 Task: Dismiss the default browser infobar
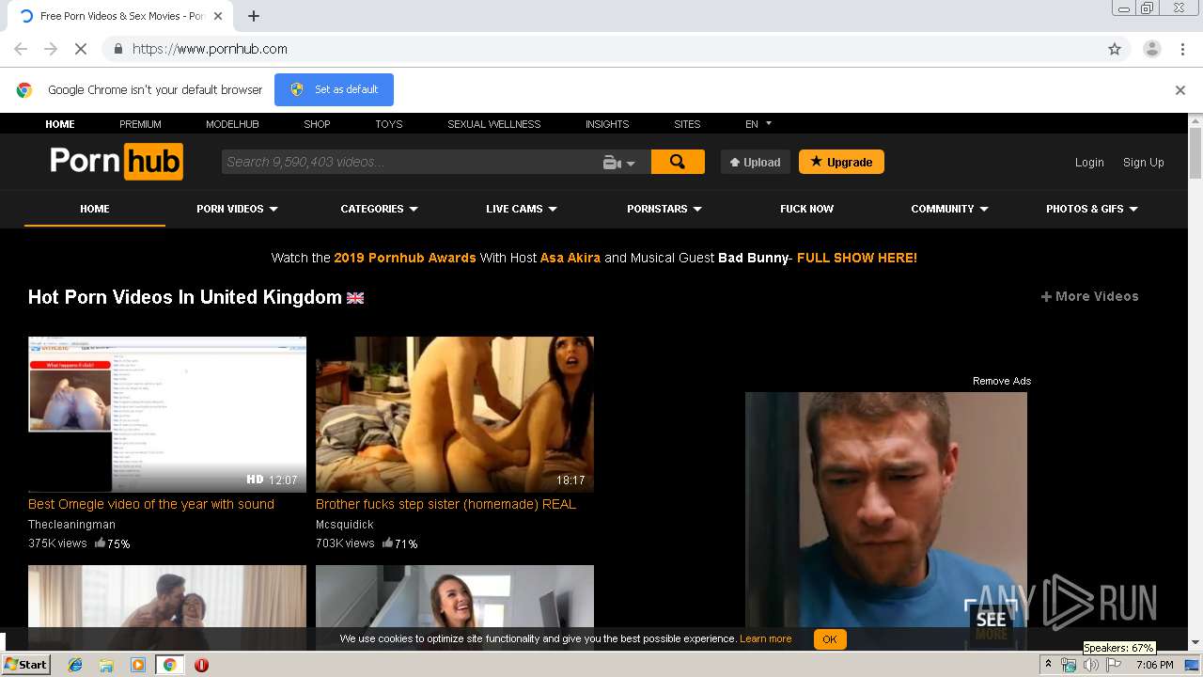[1180, 90]
